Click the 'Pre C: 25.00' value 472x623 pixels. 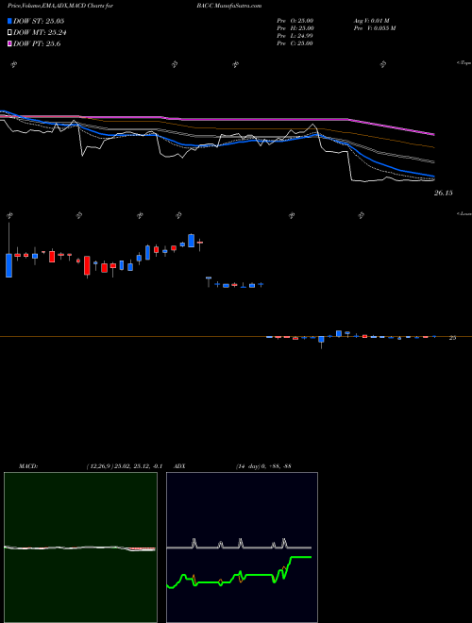pos(295,43)
